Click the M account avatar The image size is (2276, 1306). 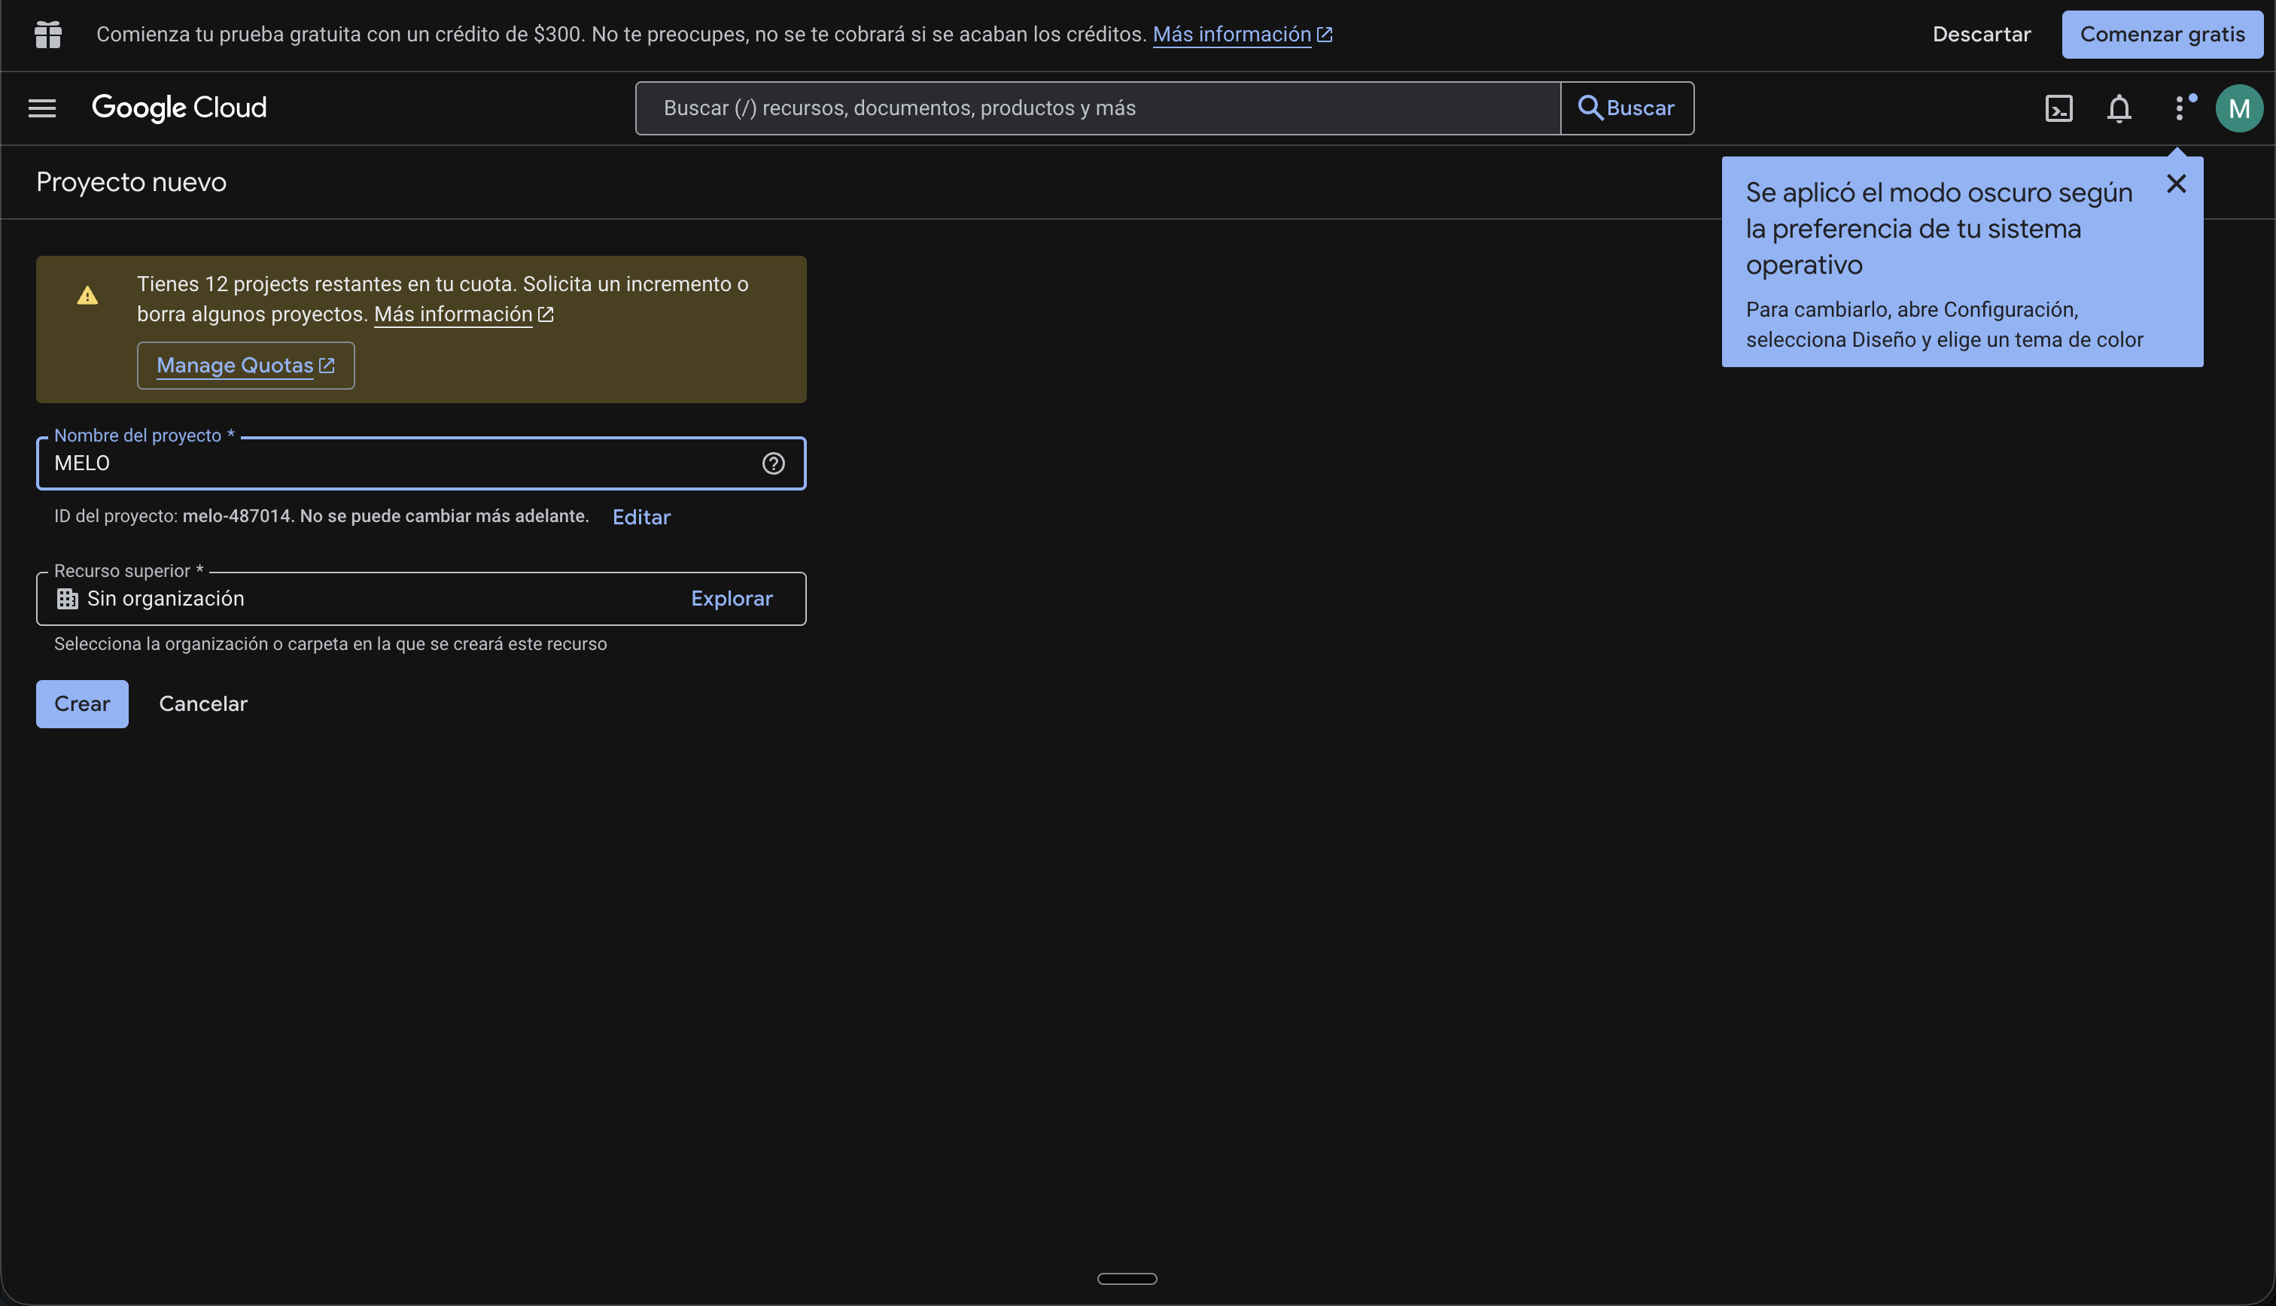(x=2238, y=108)
